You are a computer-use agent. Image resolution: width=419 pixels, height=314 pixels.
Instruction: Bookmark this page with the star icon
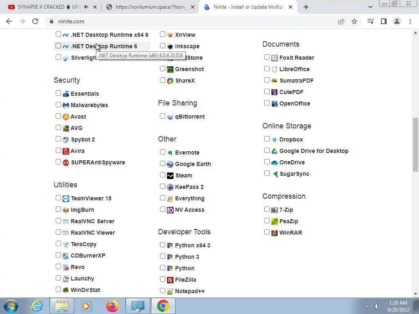354,21
